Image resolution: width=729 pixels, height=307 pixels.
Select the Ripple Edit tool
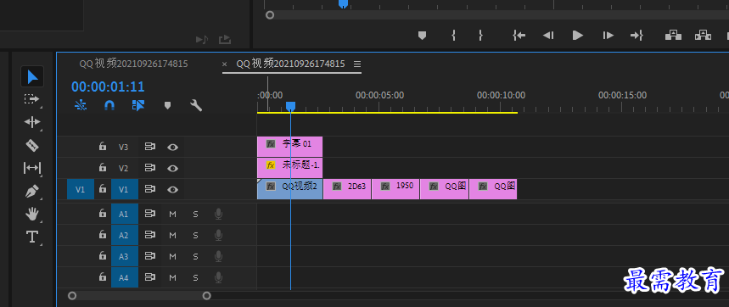(x=32, y=122)
